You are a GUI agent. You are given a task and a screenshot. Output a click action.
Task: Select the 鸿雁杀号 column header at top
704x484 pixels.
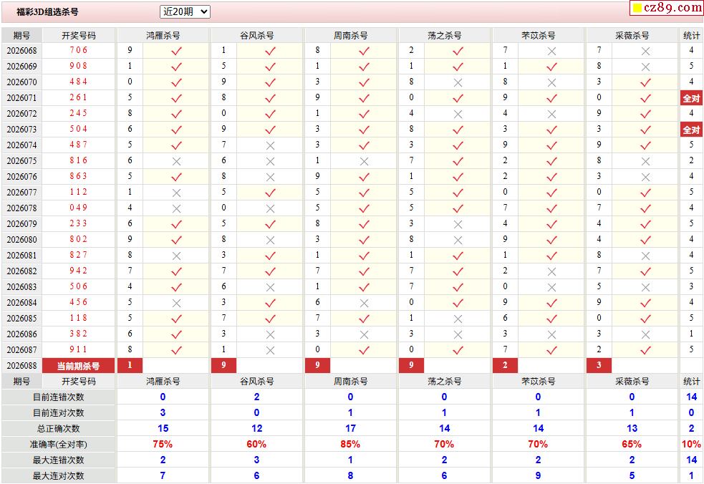(163, 35)
